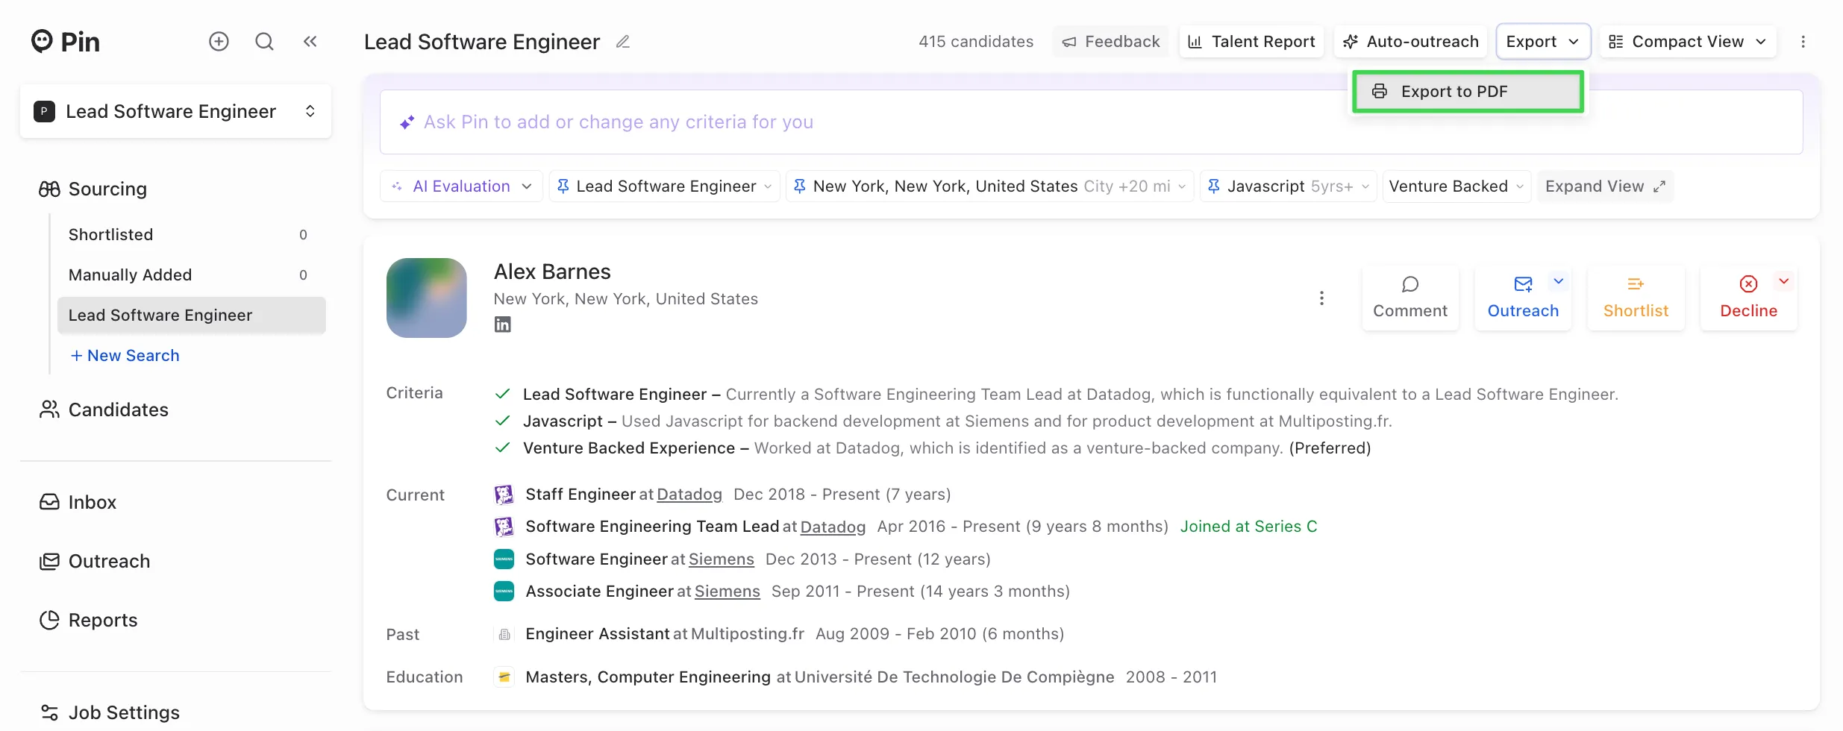The height and width of the screenshot is (731, 1843).
Task: Click the Reports pie chart icon
Action: 49,620
